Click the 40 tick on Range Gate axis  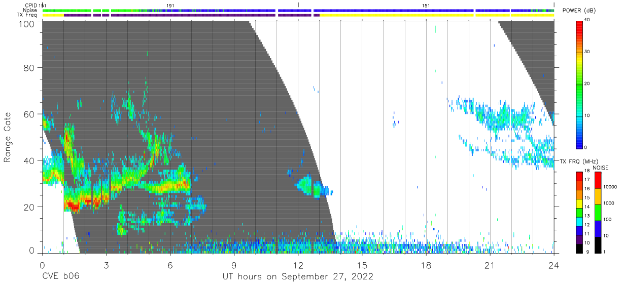29,160
